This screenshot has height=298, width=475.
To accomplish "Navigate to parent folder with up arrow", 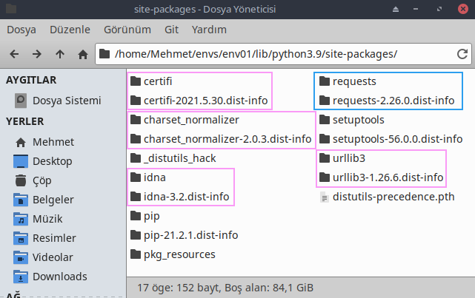I will coord(60,54).
